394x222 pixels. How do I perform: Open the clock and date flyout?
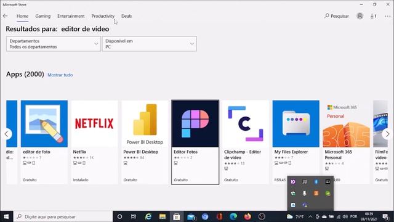[x=369, y=216]
